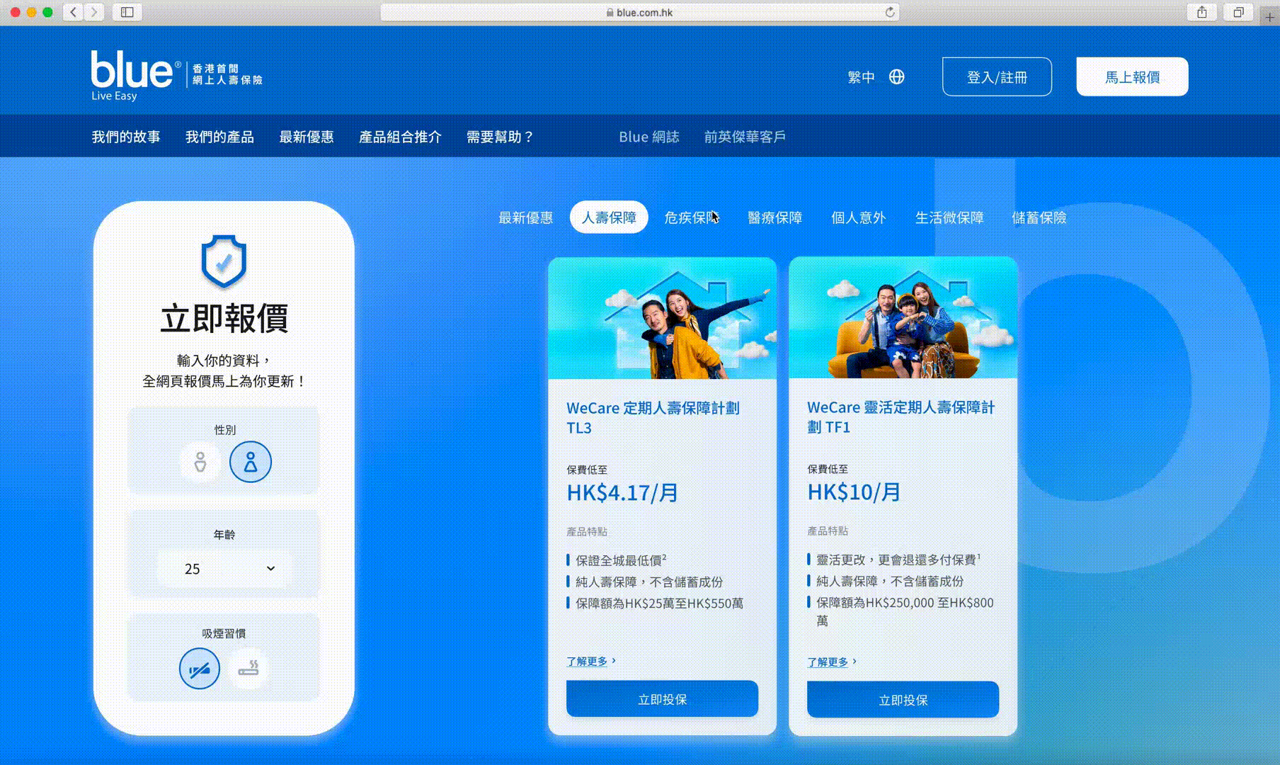Toggle the Safari sidebar button

pos(127,12)
